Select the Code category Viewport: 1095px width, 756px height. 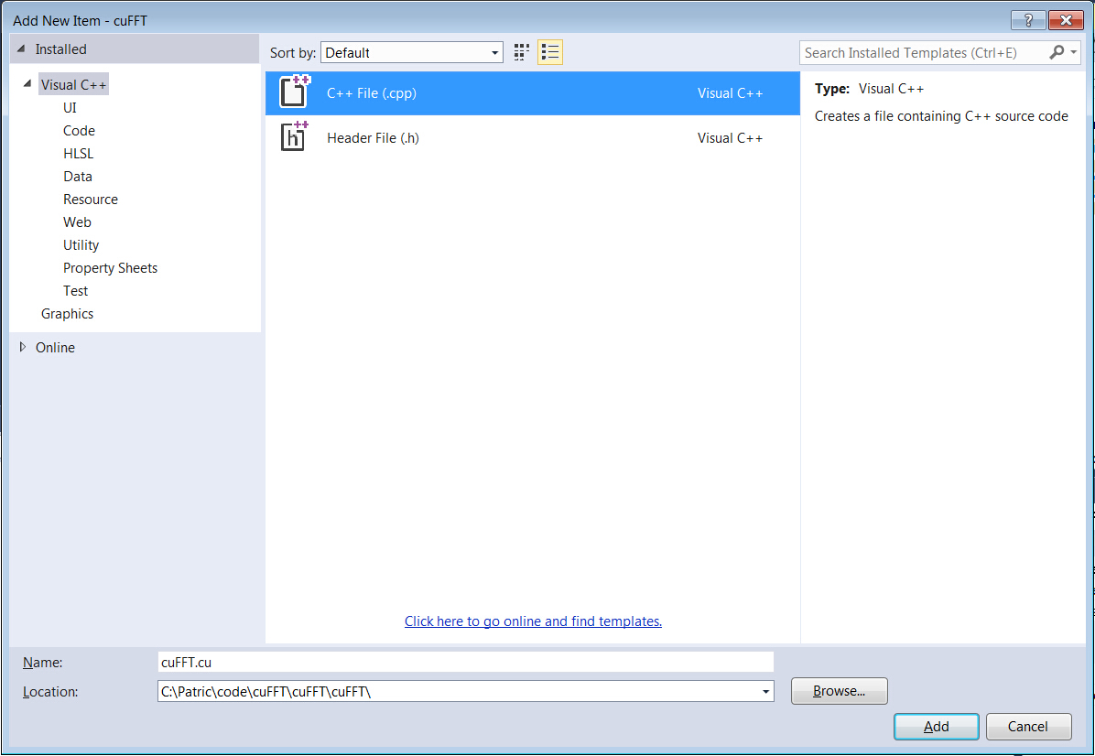79,131
